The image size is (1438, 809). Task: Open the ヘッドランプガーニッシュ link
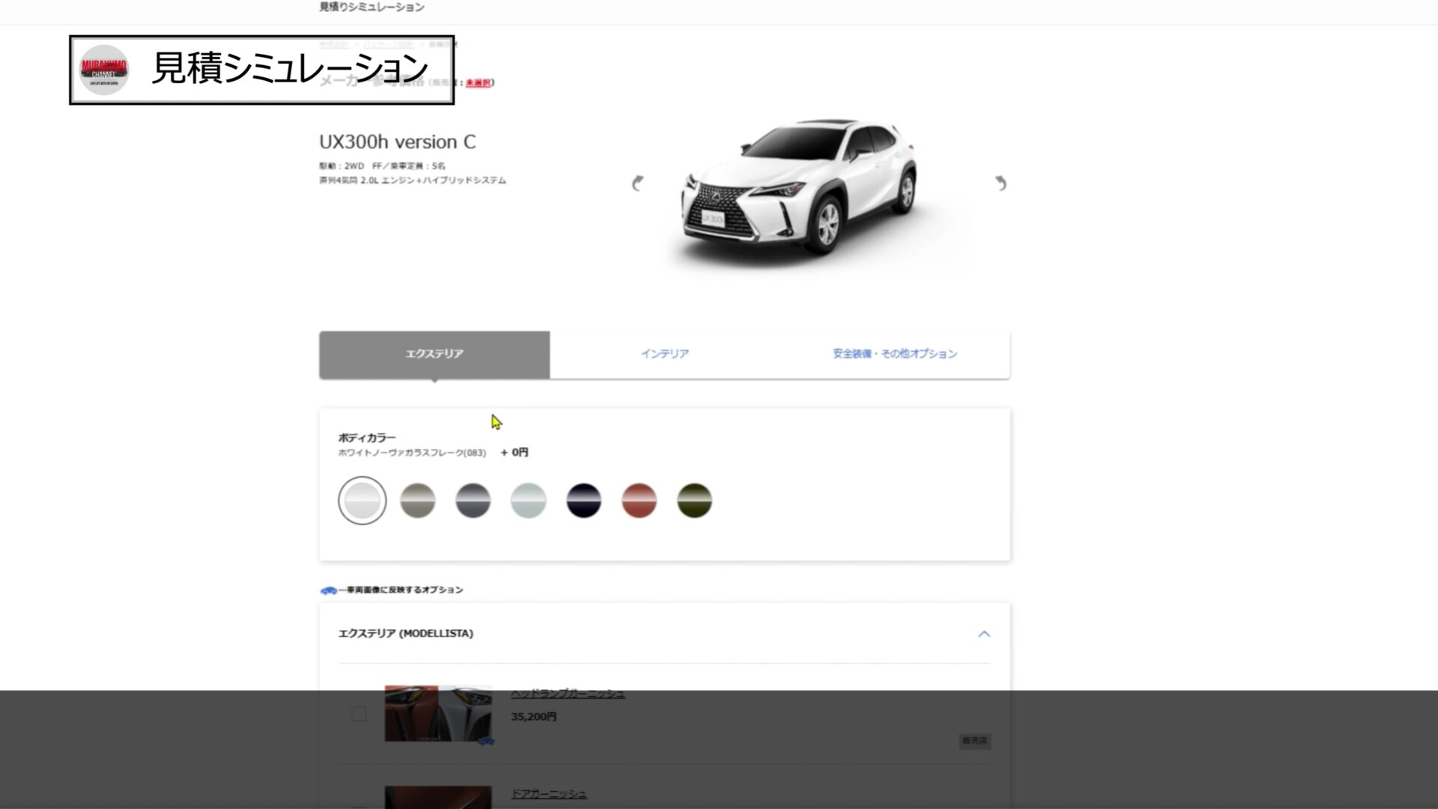click(568, 694)
